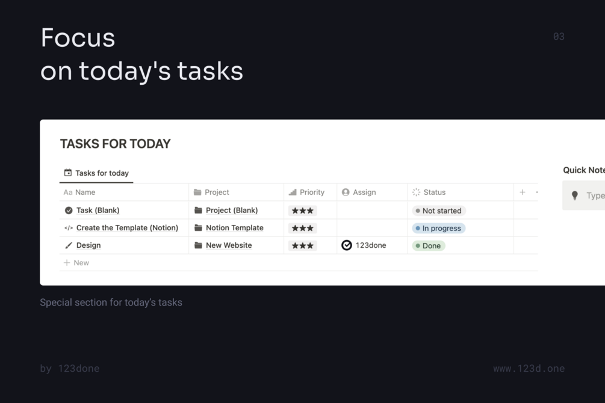Open the Assign column header menu
The width and height of the screenshot is (605, 403).
coord(372,192)
